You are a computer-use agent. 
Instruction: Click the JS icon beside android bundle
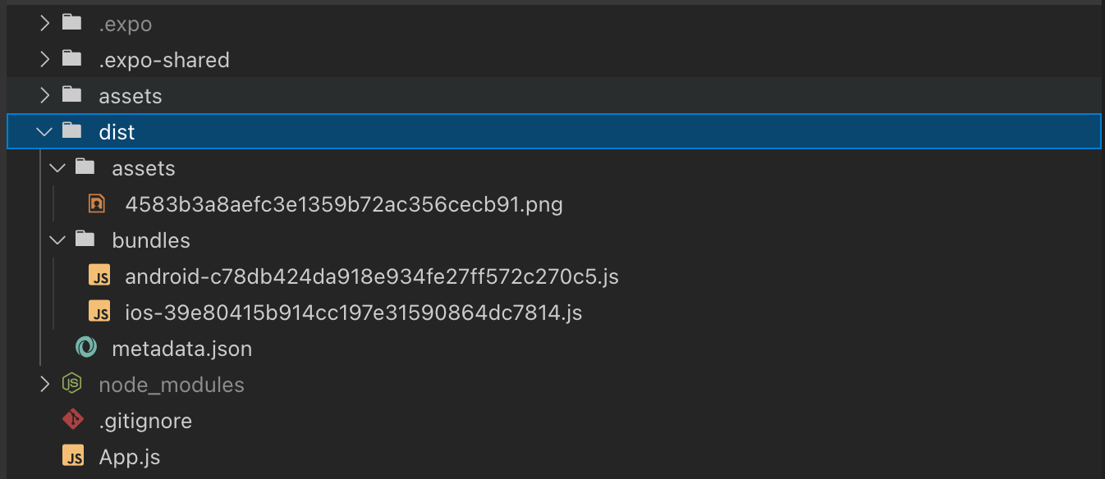click(99, 276)
